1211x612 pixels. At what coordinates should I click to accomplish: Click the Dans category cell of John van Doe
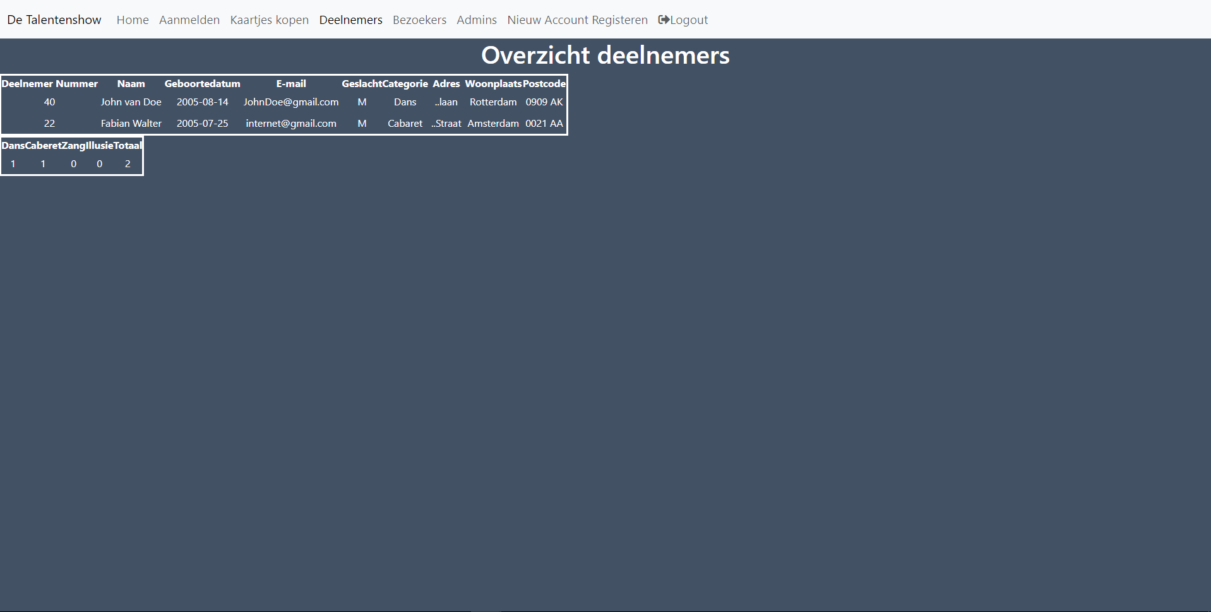click(405, 102)
